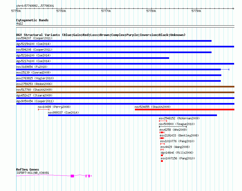Click the 4q12 band label

click(x=20, y=23)
